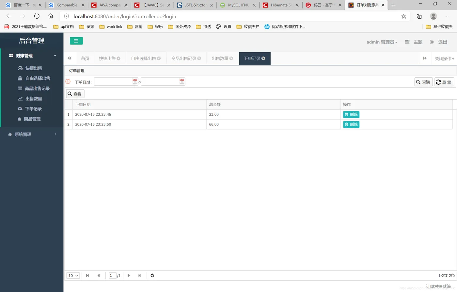The width and height of the screenshot is (457, 292).
Task: Click the address bar URL
Action: [x=125, y=16]
